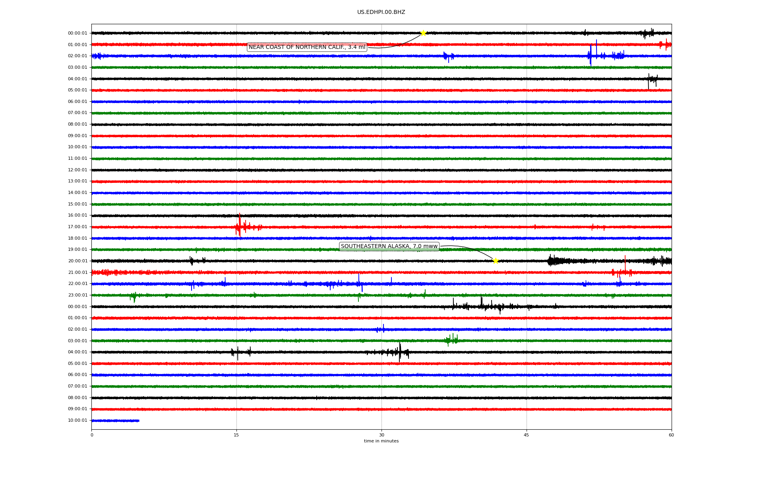Click the 0 minute x-axis tick label
763x477 pixels.
click(x=92, y=435)
